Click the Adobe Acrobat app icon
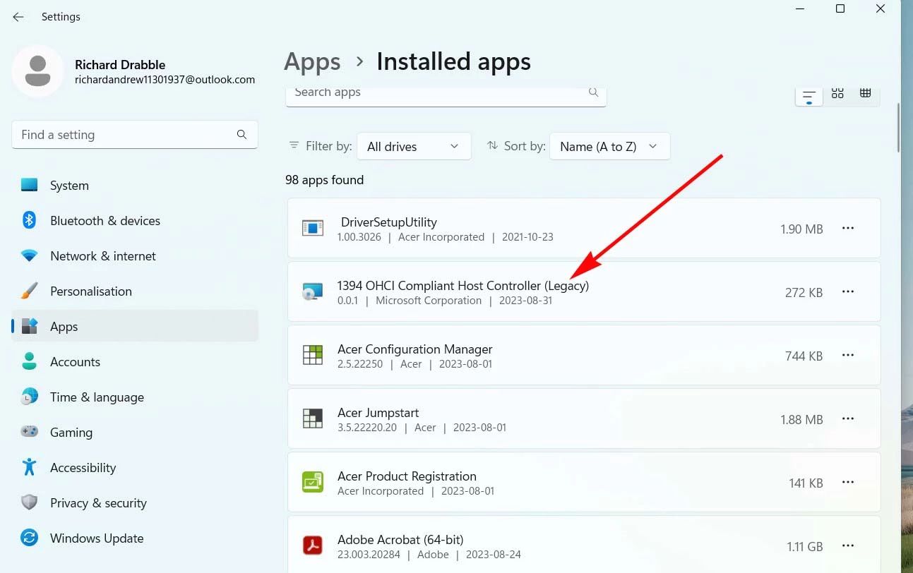Screen dimensions: 913x573 point(313,545)
